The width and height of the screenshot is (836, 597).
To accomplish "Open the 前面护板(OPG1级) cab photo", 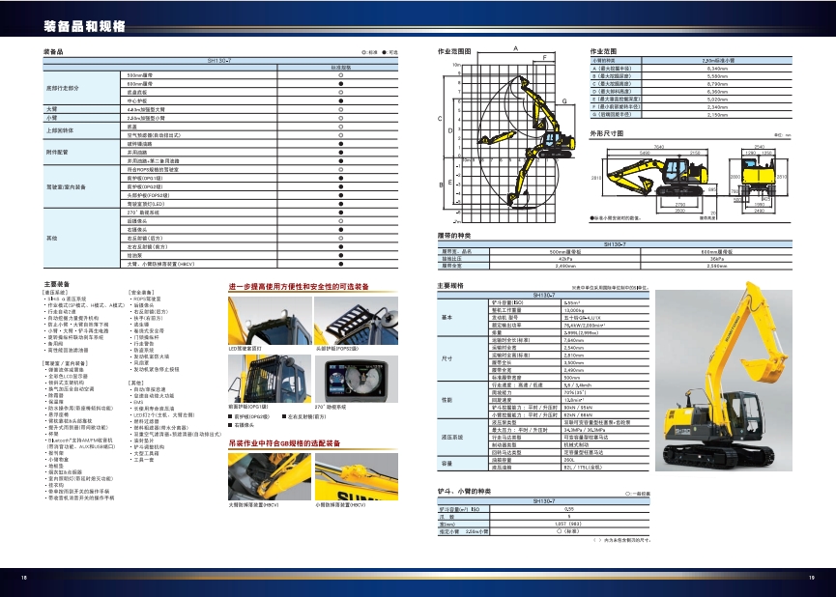I will pos(270,379).
